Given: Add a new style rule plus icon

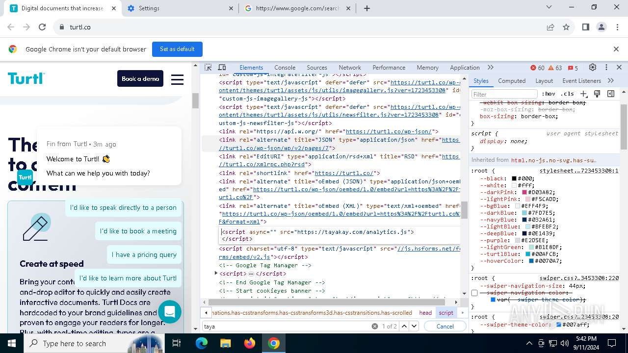Looking at the screenshot, I should click(x=583, y=94).
